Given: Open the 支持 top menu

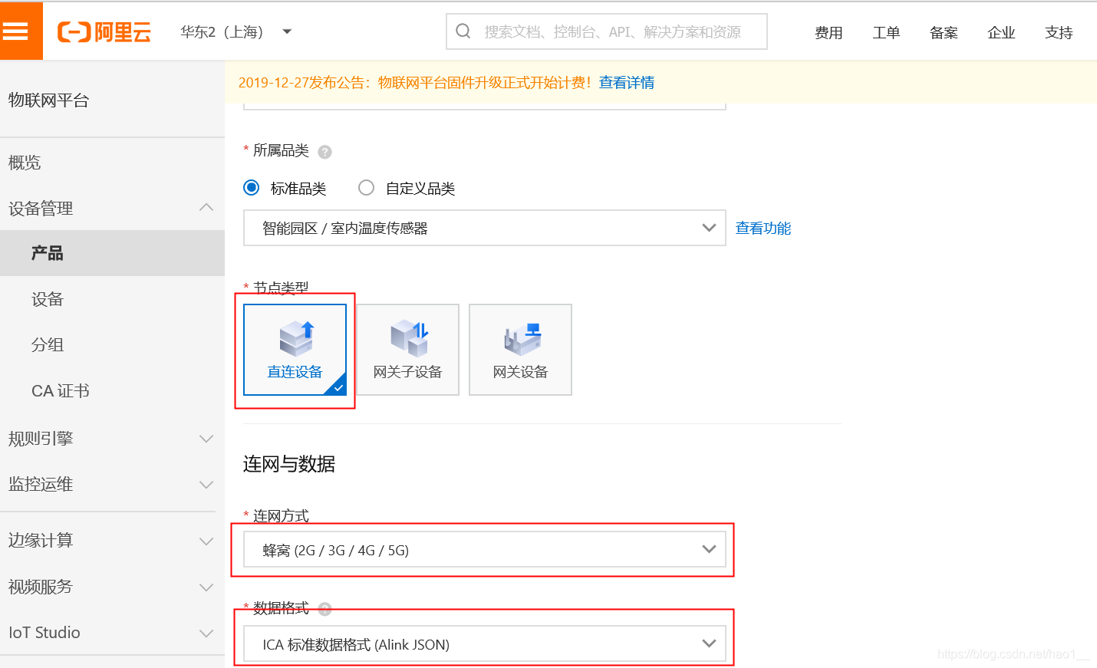Looking at the screenshot, I should click(1059, 32).
